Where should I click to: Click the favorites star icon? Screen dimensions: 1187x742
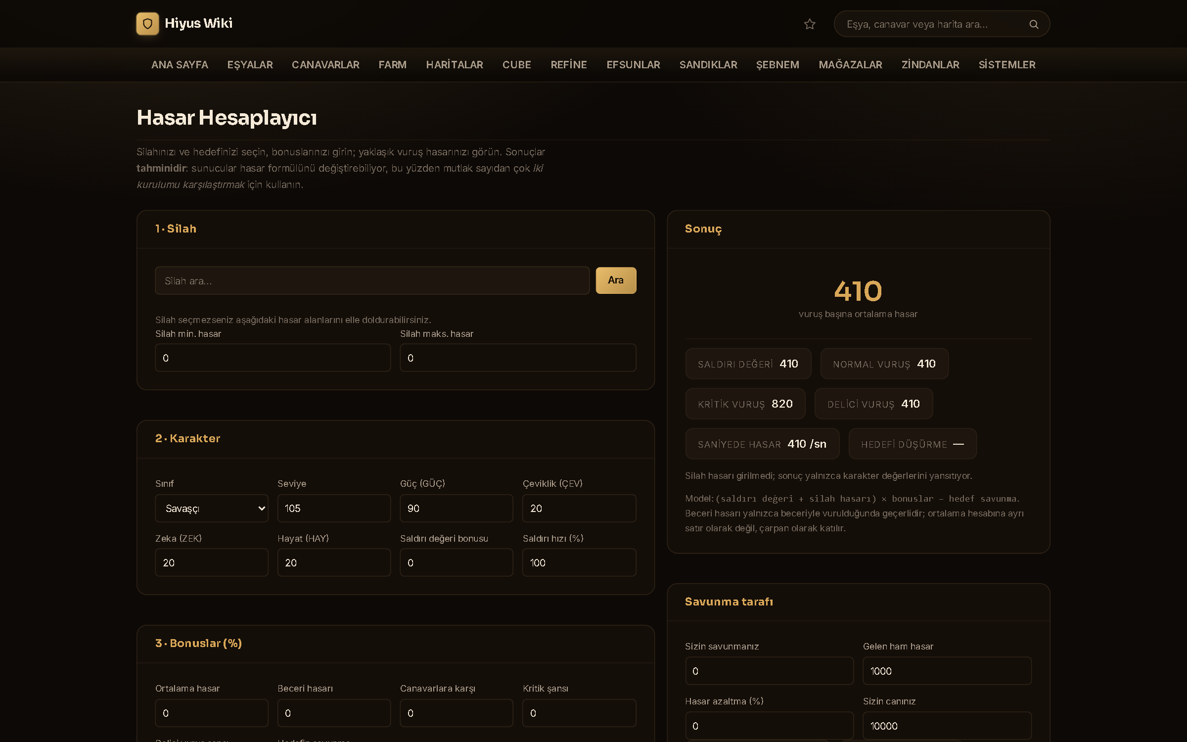(x=810, y=24)
